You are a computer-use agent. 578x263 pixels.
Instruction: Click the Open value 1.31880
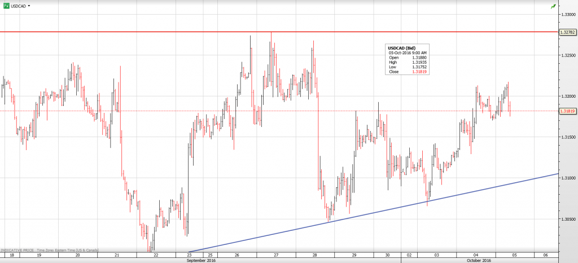419,58
